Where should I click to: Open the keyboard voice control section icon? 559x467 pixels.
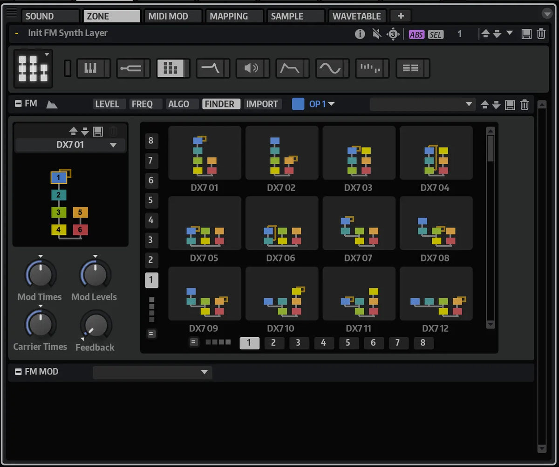click(90, 68)
